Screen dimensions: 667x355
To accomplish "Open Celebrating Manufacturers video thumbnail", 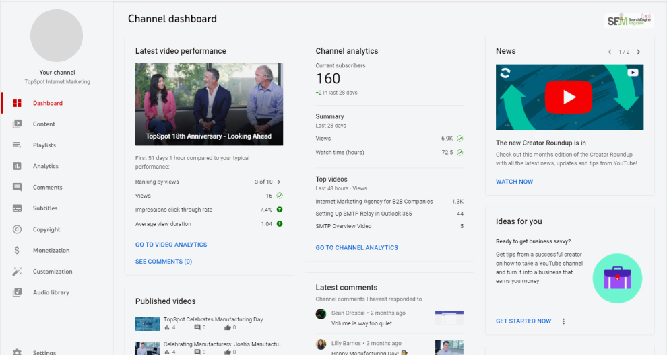I will point(148,348).
